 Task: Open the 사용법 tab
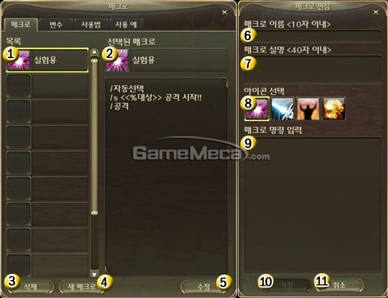(91, 24)
